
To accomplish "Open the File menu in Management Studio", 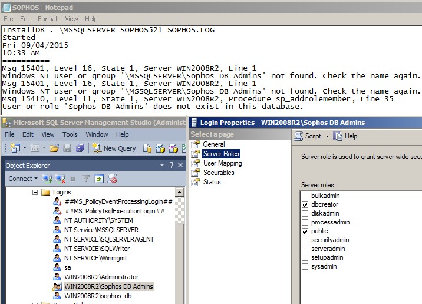I will click(x=9, y=134).
